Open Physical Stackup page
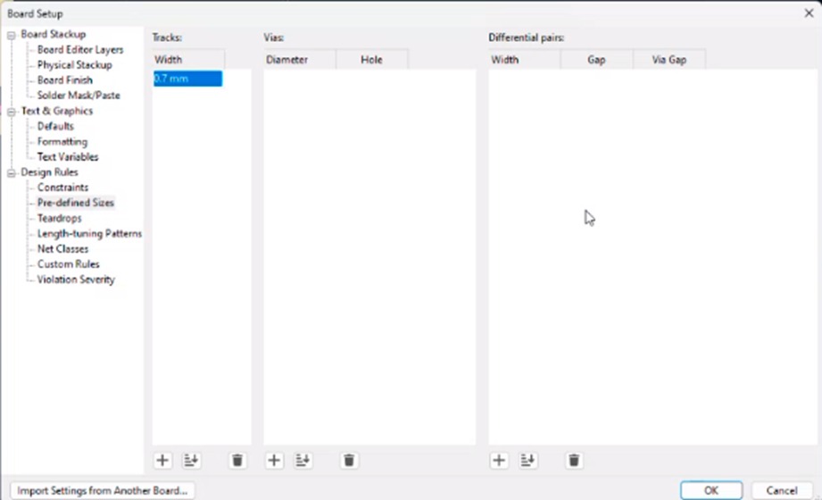Image resolution: width=822 pixels, height=500 pixels. tap(74, 65)
